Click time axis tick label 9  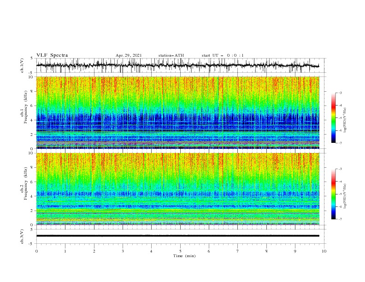pos(295,251)
